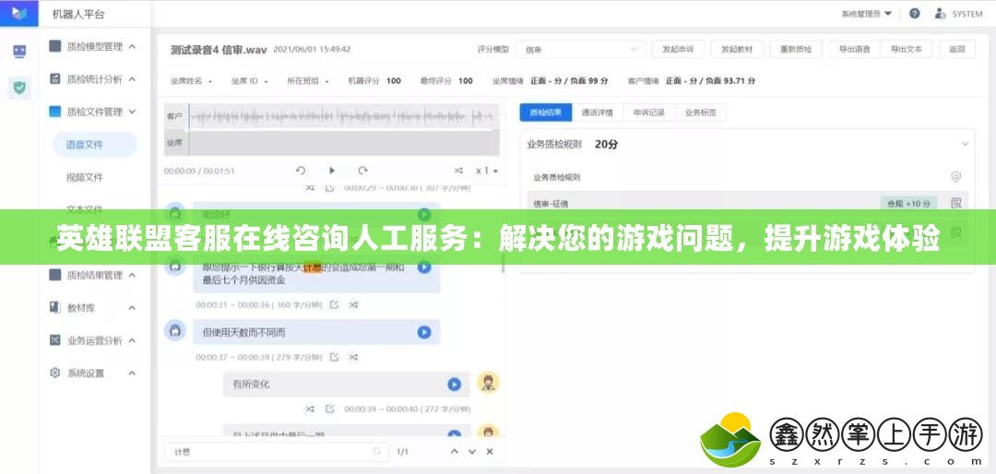The width and height of the screenshot is (996, 474).
Task: Go to previous search match
Action: [x=454, y=451]
